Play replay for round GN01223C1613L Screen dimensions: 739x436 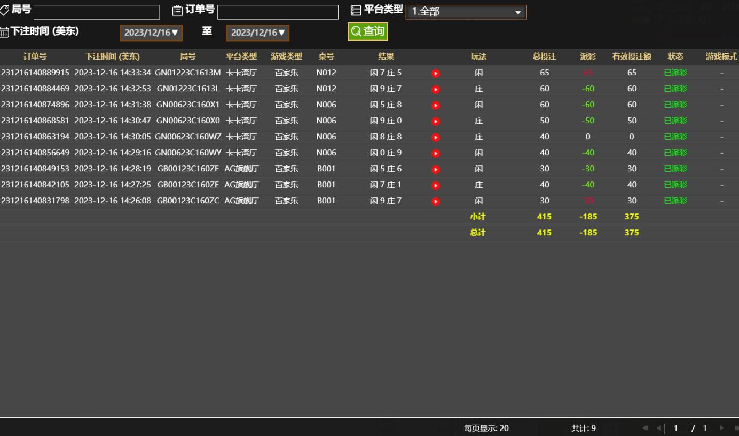[435, 89]
